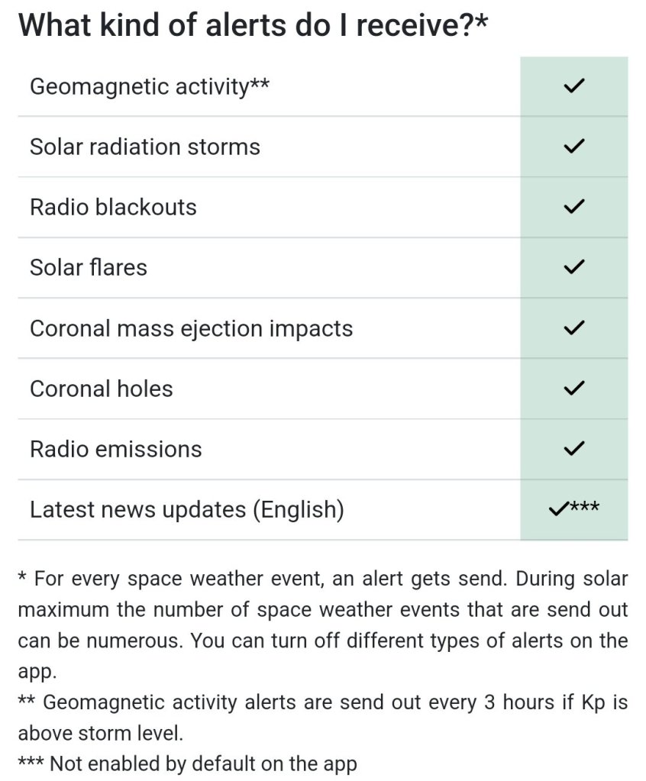646x781 pixels.
Task: Click the checkmark beside Radio blackouts
Action: click(x=573, y=207)
